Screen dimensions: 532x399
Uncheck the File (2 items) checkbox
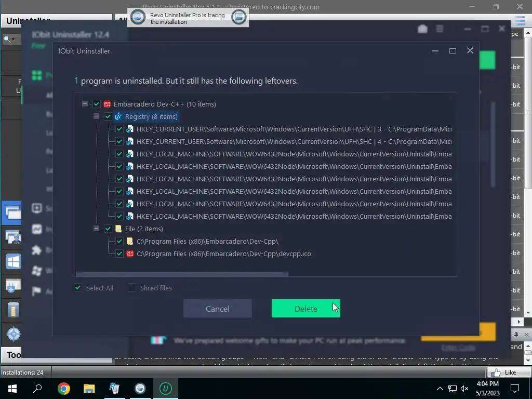tap(108, 229)
